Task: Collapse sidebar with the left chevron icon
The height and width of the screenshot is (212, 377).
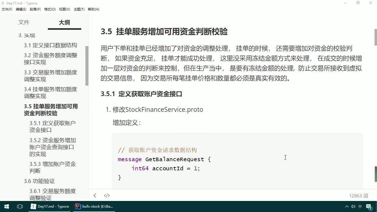Action: 95,196
